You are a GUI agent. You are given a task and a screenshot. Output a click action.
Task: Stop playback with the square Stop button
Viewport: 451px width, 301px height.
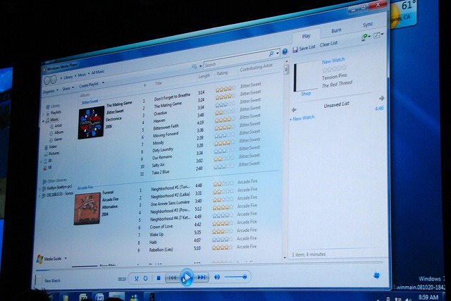tap(159, 278)
